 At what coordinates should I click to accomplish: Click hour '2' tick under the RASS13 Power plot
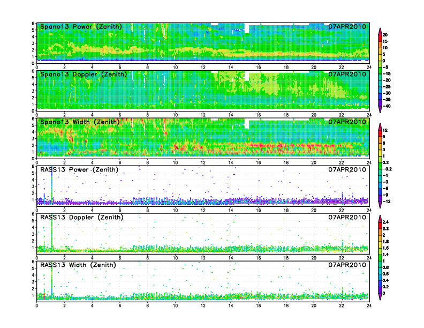(x=64, y=210)
